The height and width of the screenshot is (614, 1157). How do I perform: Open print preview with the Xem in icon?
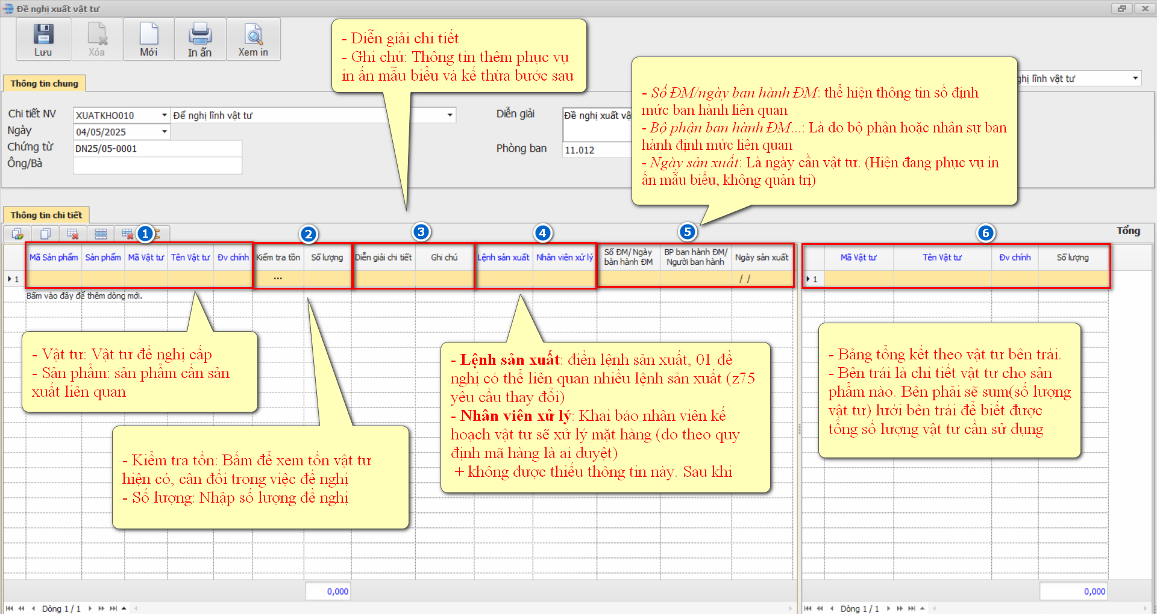tap(253, 35)
